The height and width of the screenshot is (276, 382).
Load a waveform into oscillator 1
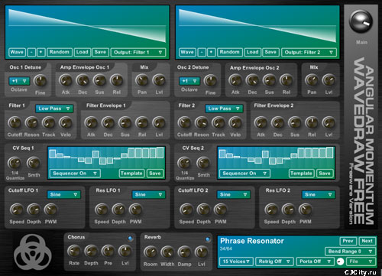click(83, 52)
